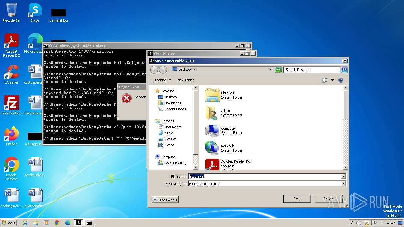
Task: Expand the view options dropdown arrow
Action: [332, 80]
